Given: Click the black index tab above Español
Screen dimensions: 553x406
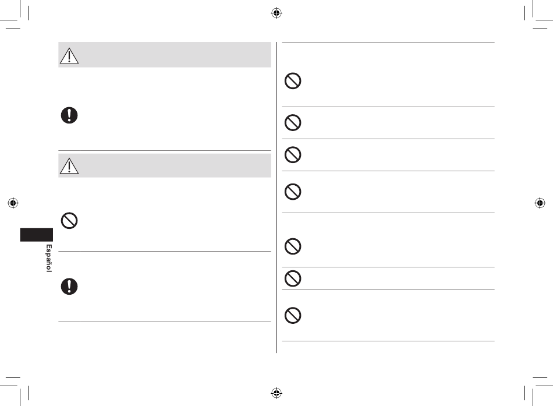Looking at the screenshot, I should (x=36, y=235).
